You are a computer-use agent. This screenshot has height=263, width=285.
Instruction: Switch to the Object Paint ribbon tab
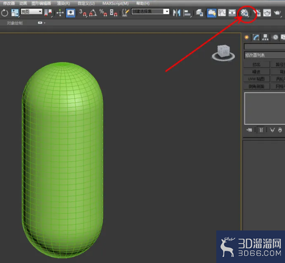pyautogui.click(x=15, y=23)
